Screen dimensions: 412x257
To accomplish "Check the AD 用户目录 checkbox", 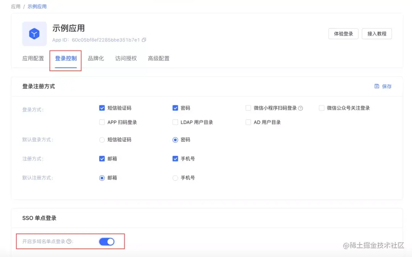I will (248, 122).
